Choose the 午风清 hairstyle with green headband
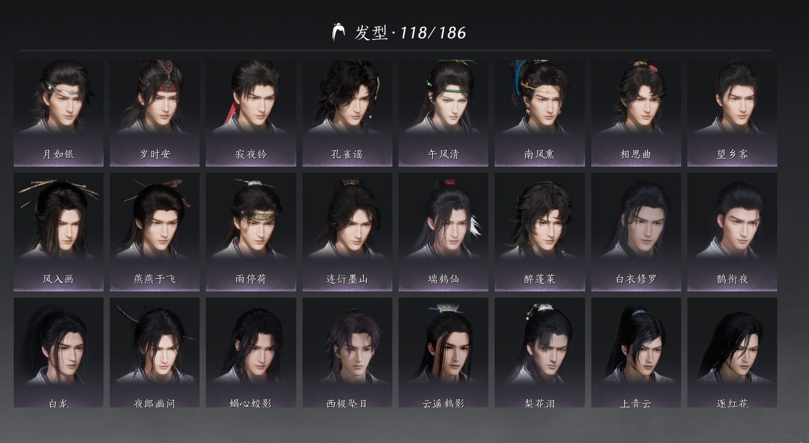The height and width of the screenshot is (443, 809). pos(443,113)
